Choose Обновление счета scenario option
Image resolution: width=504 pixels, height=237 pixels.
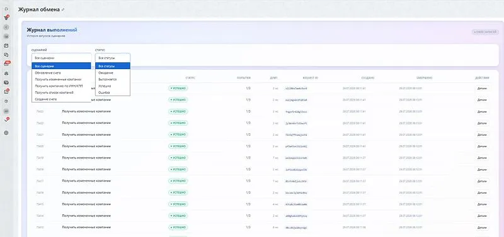(x=61, y=73)
